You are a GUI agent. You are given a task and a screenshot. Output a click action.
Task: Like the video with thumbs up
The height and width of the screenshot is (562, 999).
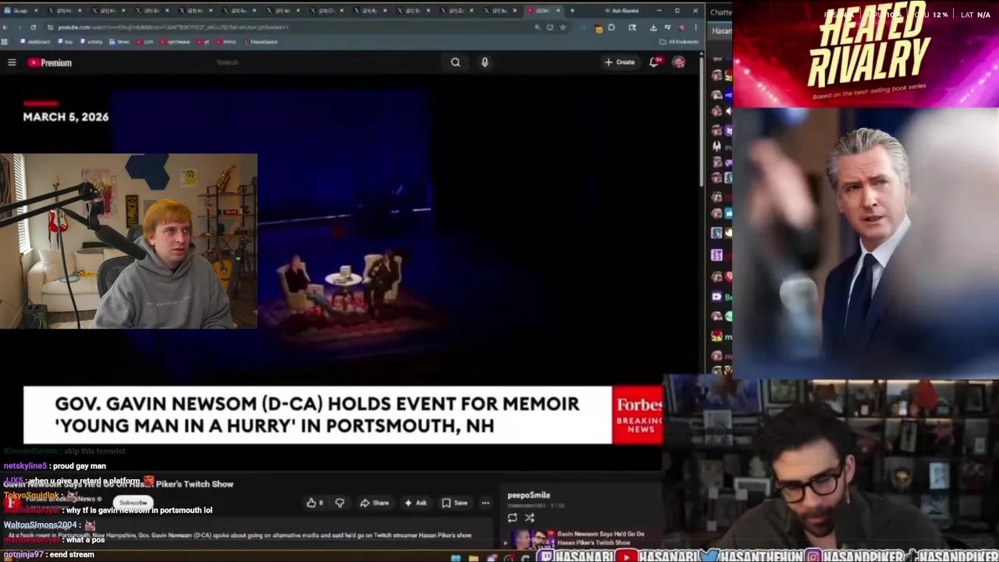[315, 503]
